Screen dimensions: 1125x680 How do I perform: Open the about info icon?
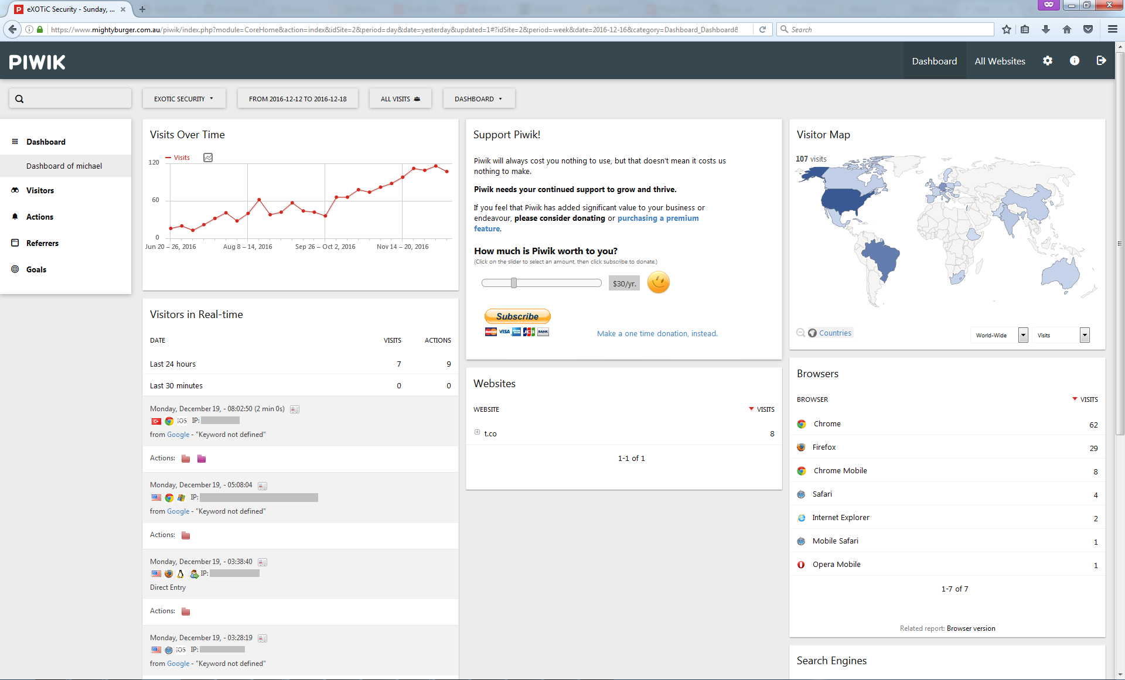(x=1075, y=61)
